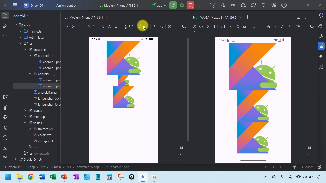Open the device selector dropdown

[121, 5]
